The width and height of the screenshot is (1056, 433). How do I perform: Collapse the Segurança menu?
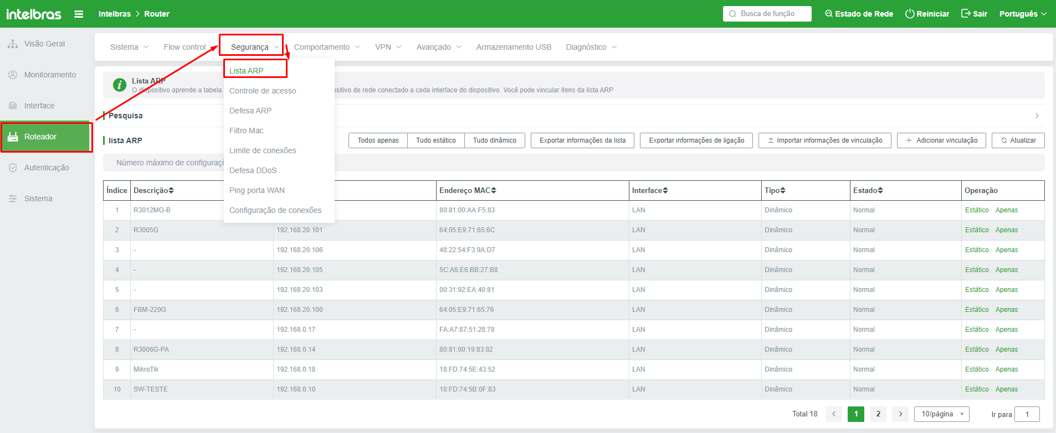coord(255,47)
